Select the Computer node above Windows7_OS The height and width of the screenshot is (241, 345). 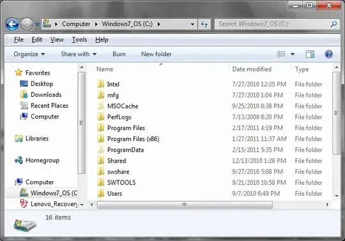tap(34, 182)
